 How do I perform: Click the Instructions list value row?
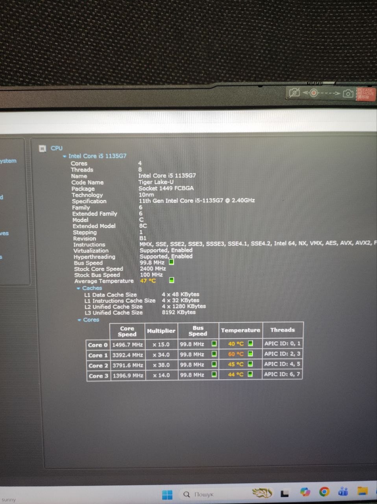coord(258,244)
